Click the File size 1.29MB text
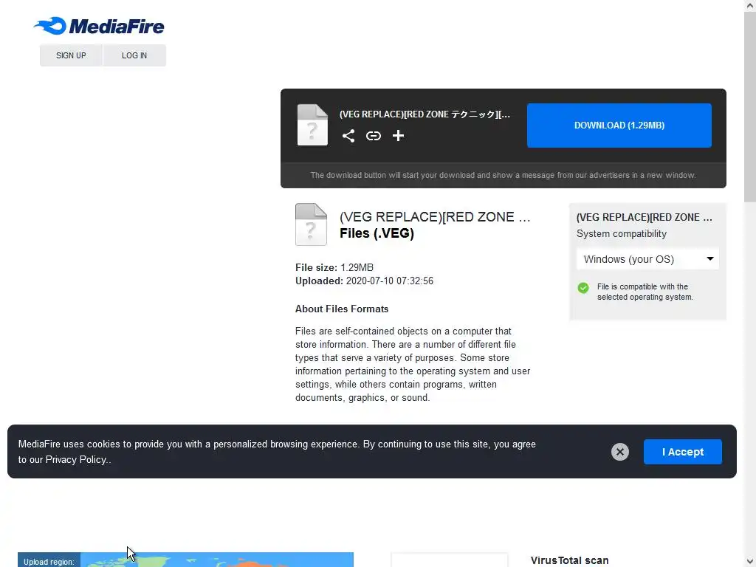 334,267
